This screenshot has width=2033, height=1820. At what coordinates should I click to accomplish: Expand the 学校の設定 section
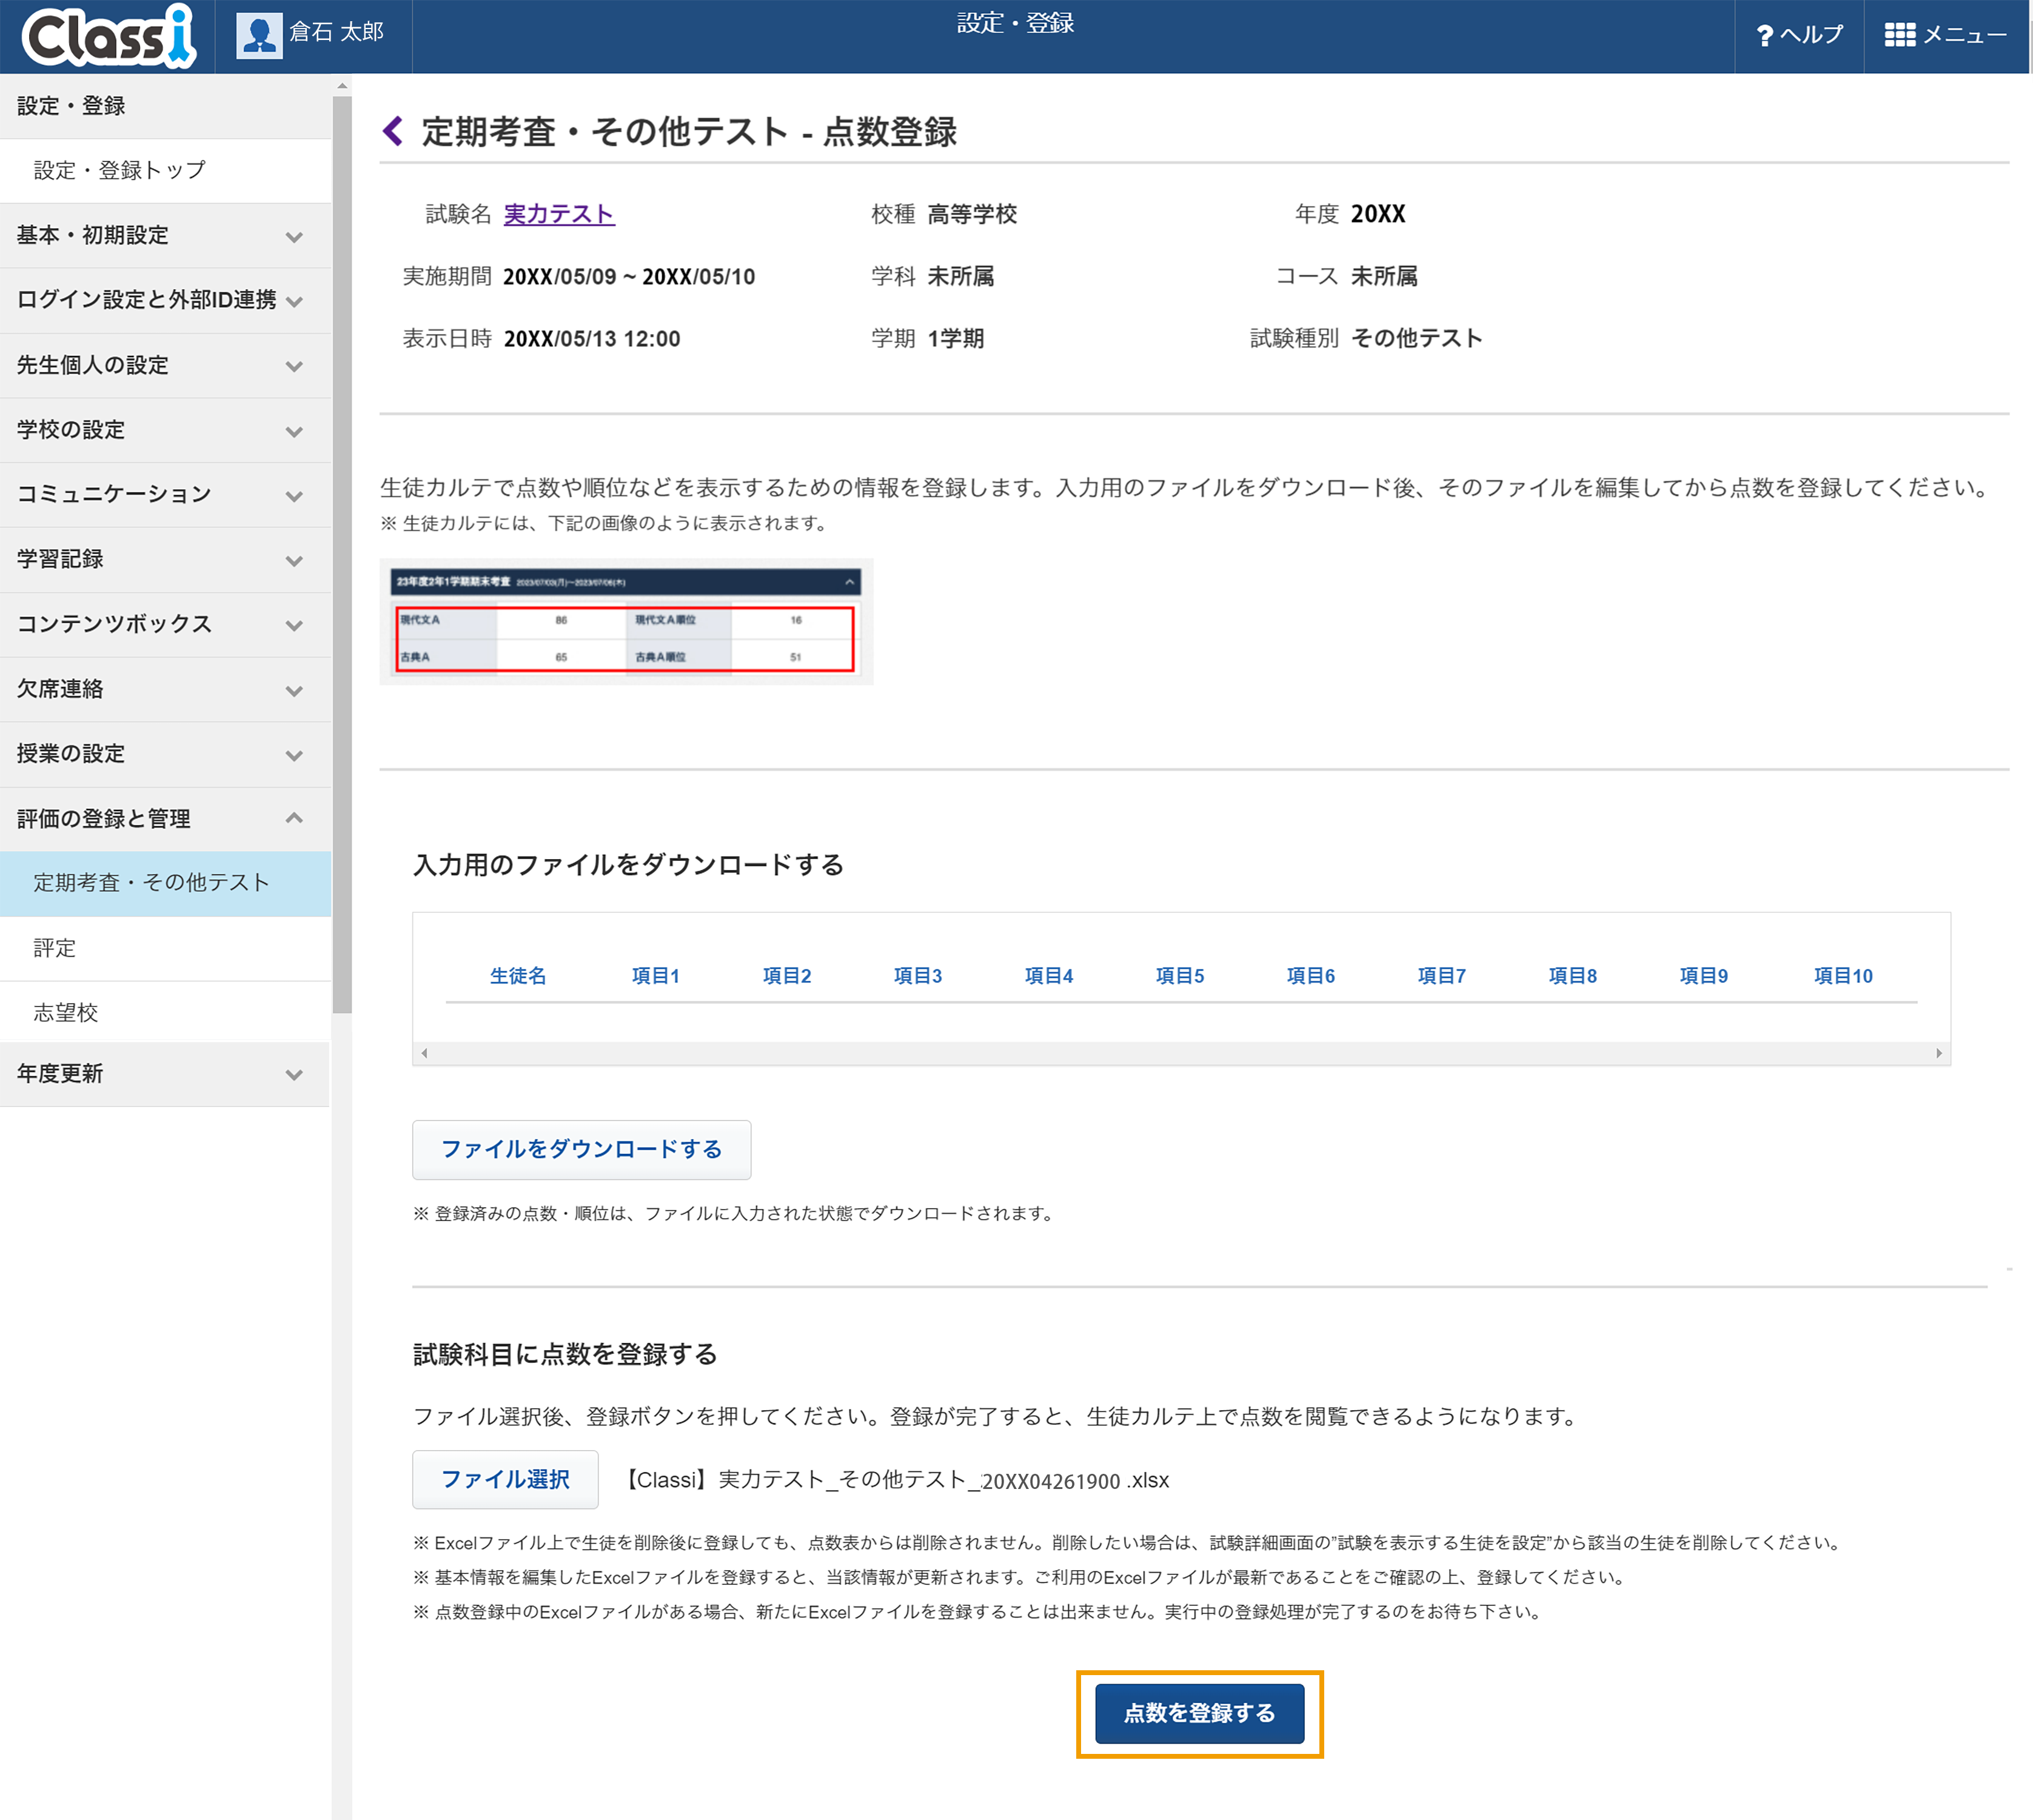tap(165, 430)
